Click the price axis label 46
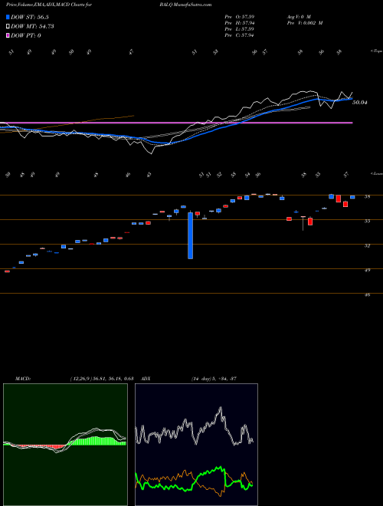The width and height of the screenshot is (383, 506). pos(367,294)
